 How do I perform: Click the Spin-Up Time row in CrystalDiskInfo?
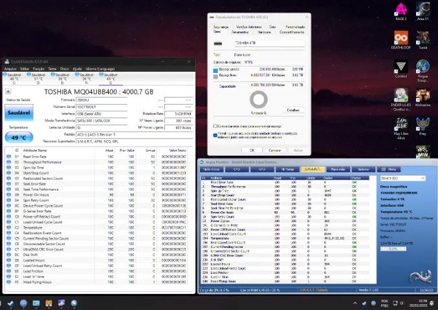pos(96,167)
